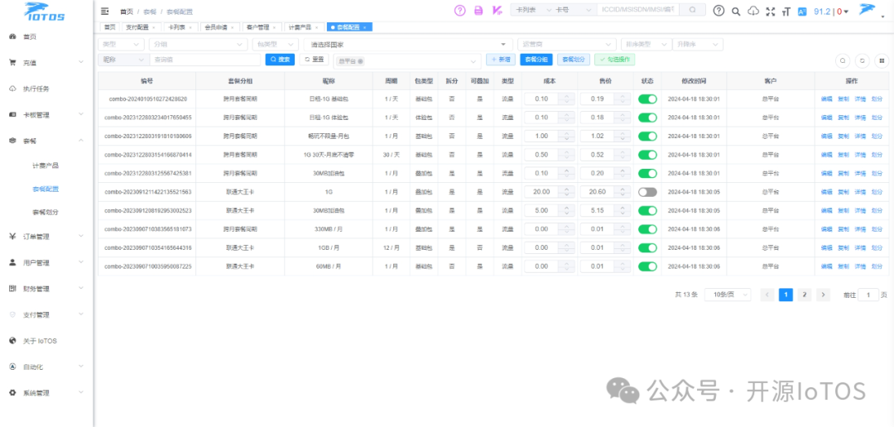The height and width of the screenshot is (427, 894).
Task: Open the 包类型 filter dropdown
Action: click(276, 45)
